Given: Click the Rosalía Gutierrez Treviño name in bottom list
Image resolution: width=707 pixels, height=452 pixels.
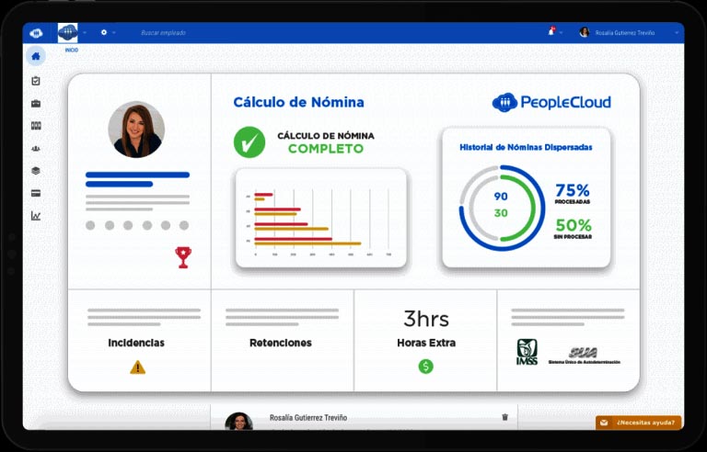Looking at the screenshot, I should click(x=308, y=418).
